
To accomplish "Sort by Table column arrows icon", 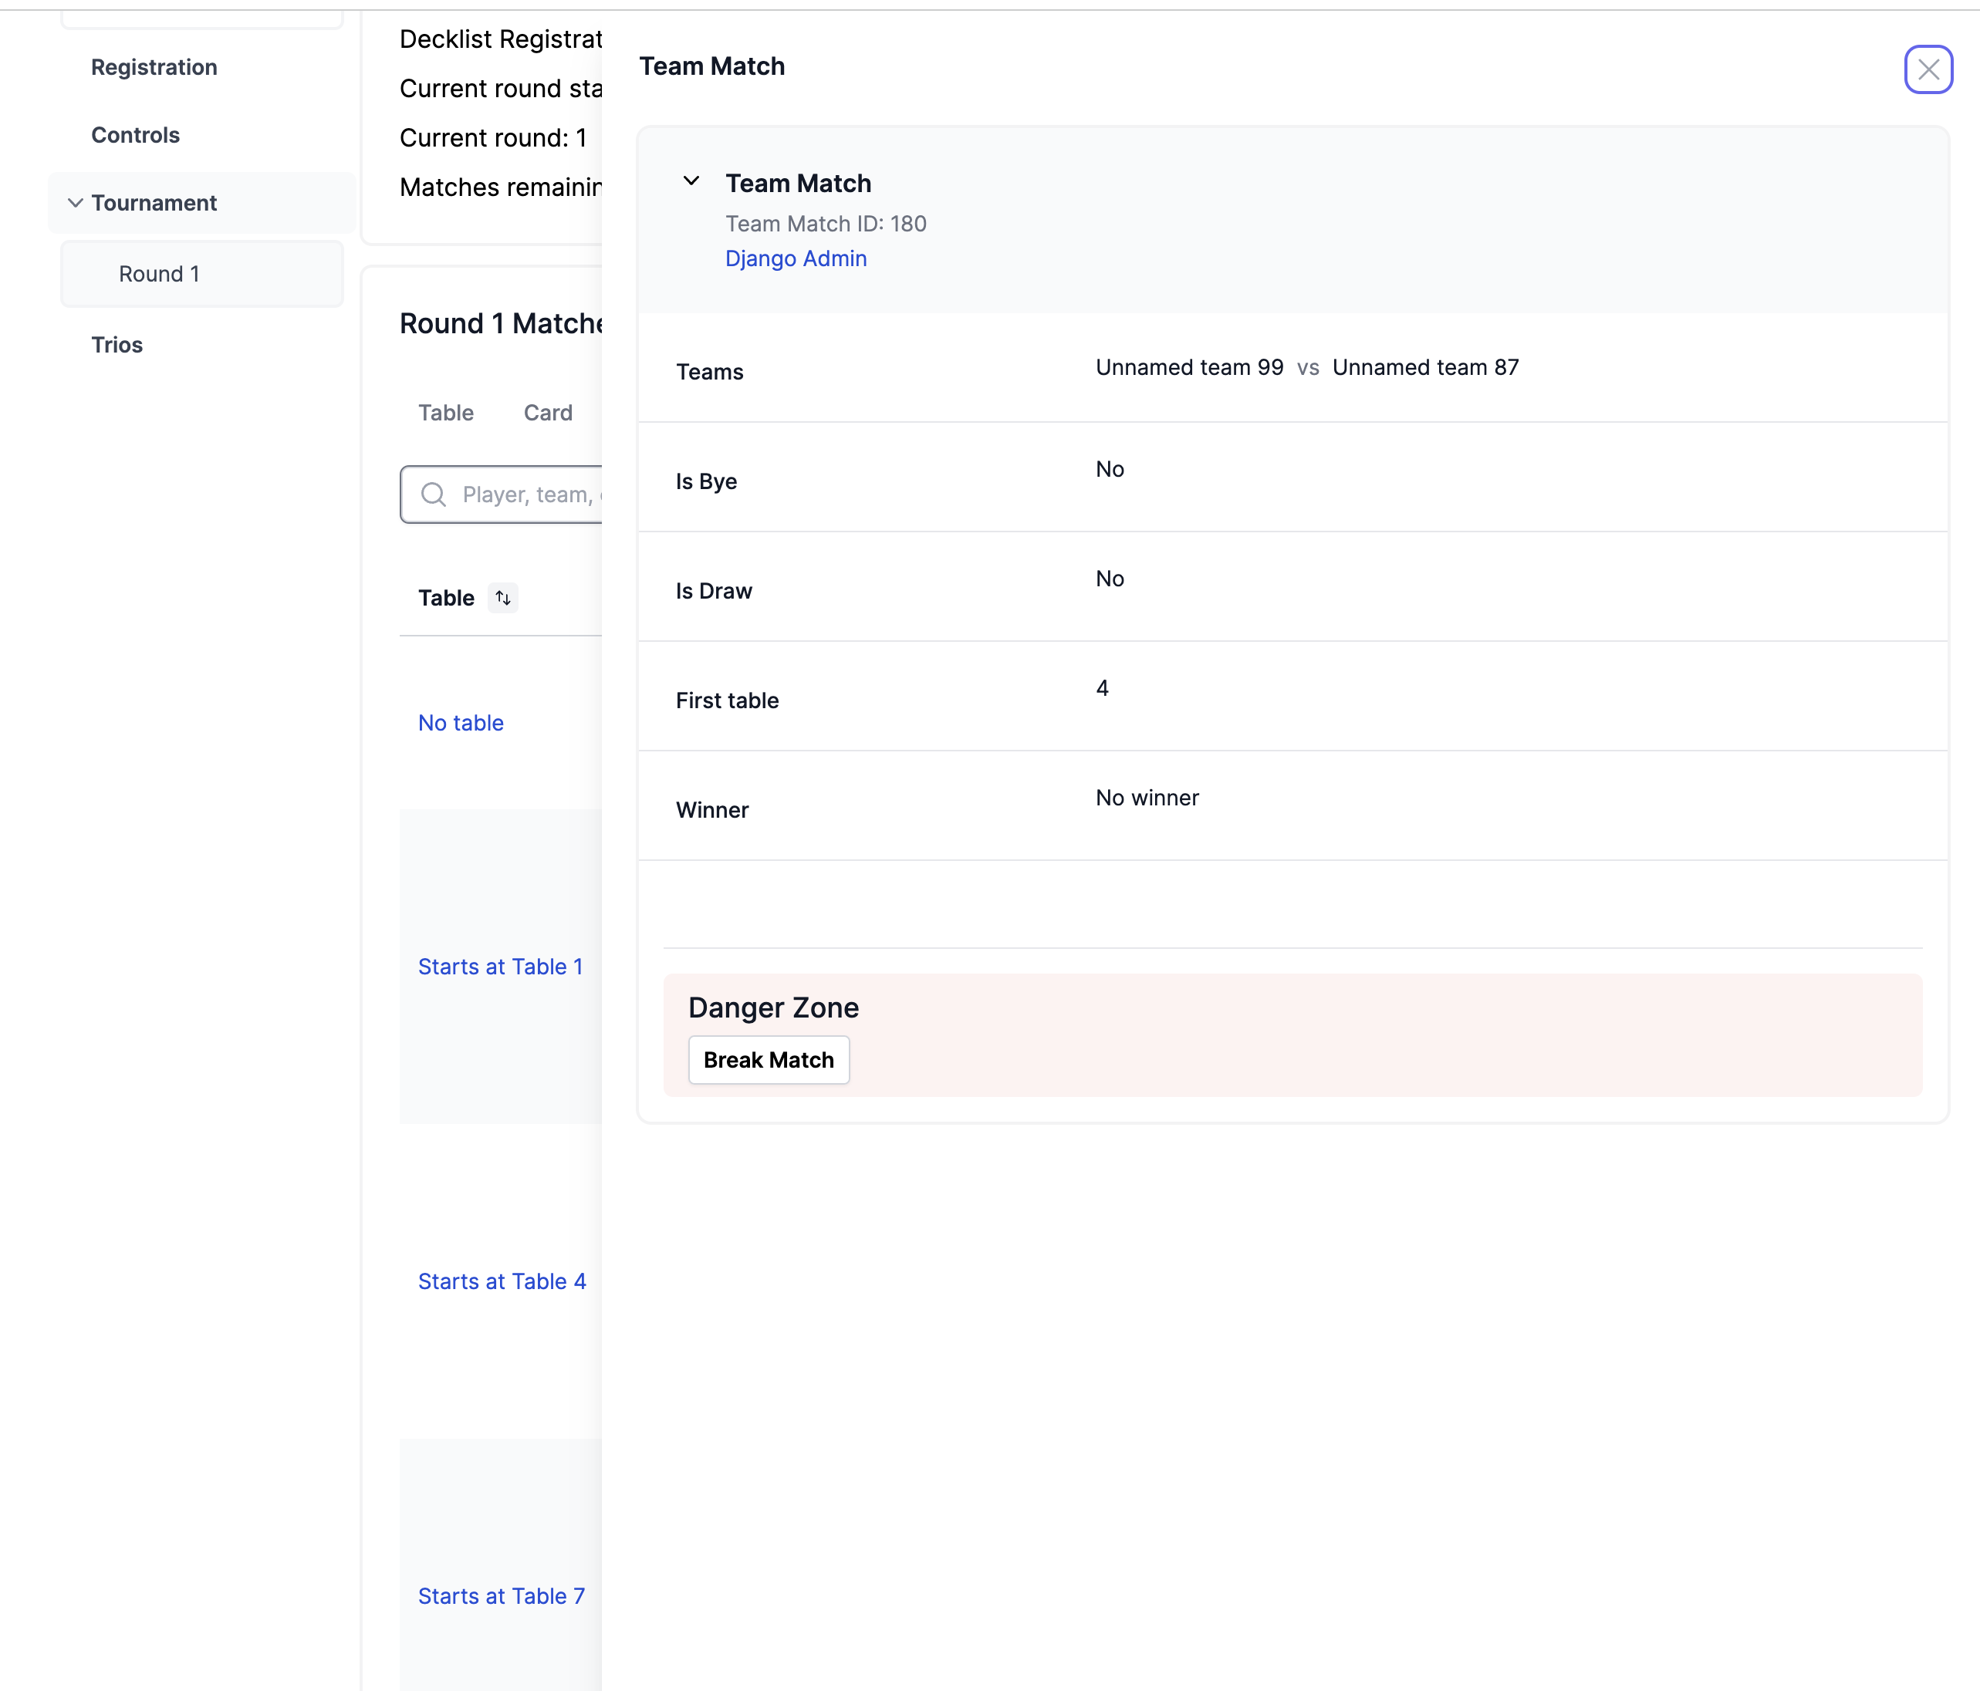I will (x=502, y=598).
